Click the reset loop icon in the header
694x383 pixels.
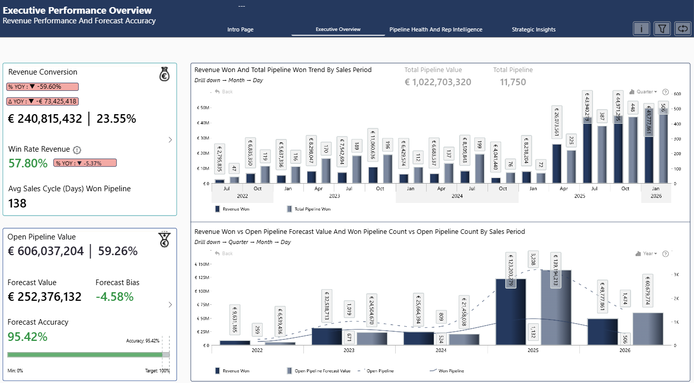click(682, 28)
